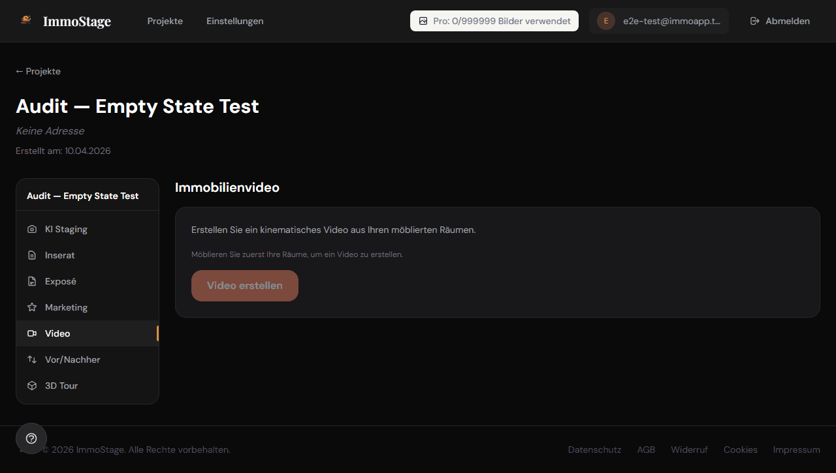836x473 pixels.
Task: Click the Video camera icon in sidebar
Action: (x=31, y=333)
